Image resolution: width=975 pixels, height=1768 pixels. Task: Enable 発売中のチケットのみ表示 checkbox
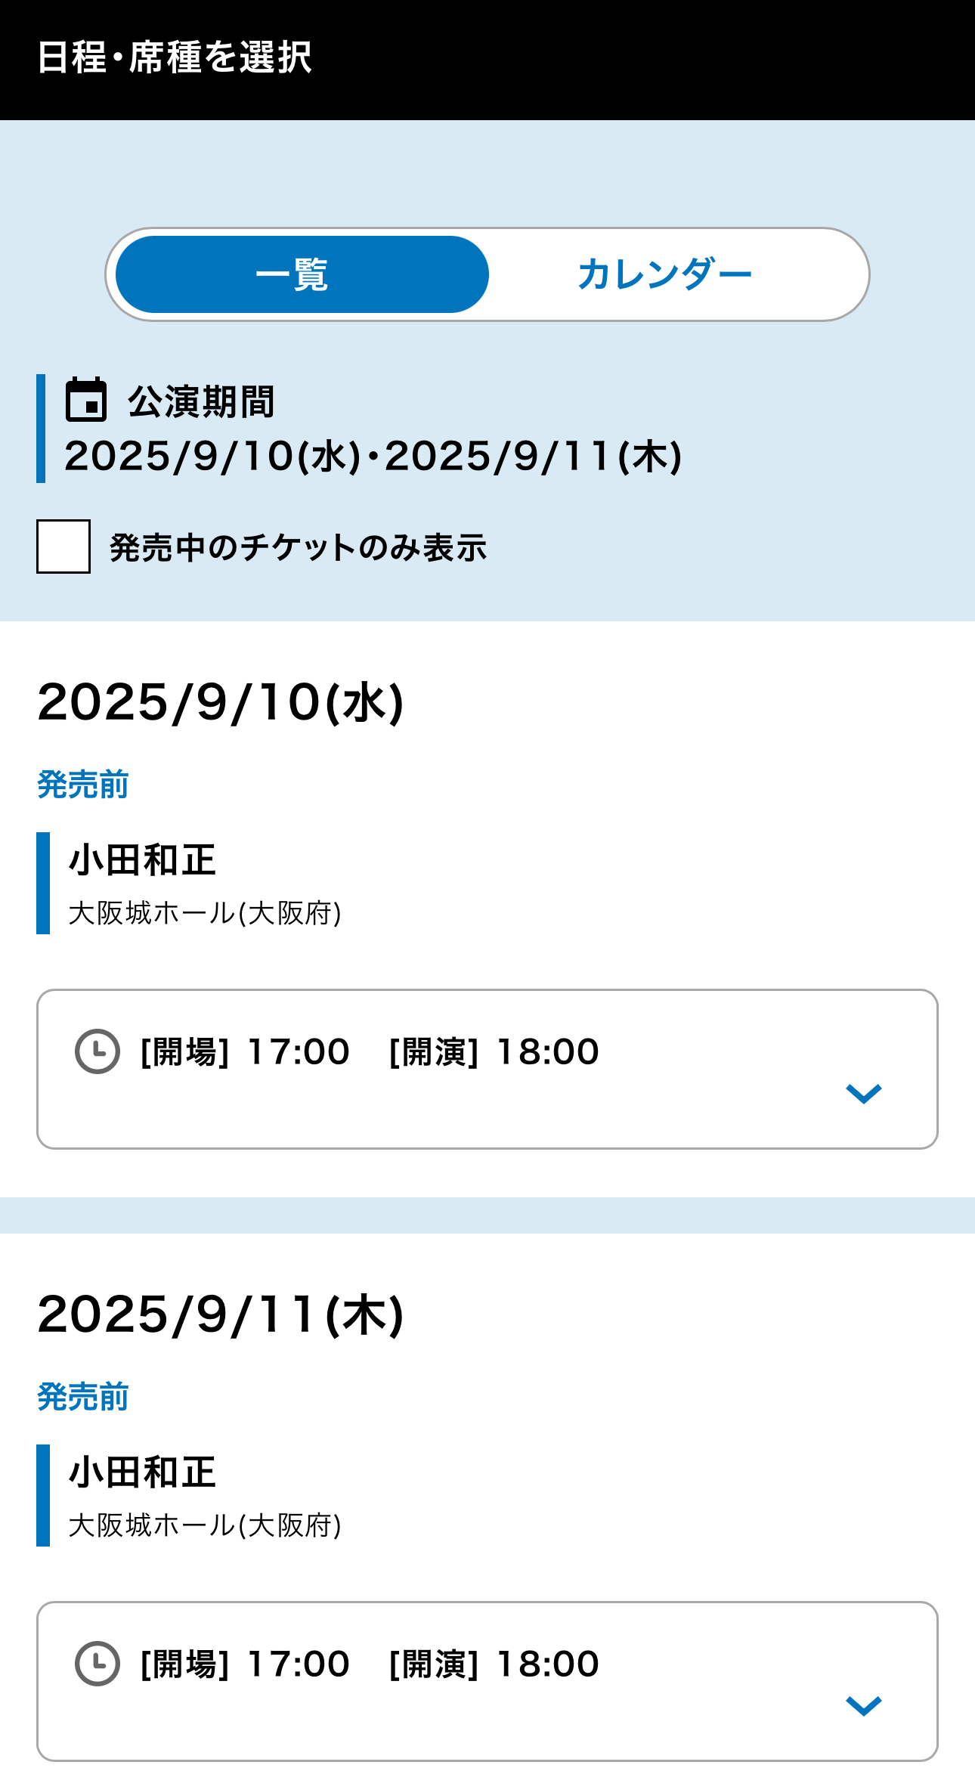point(63,547)
